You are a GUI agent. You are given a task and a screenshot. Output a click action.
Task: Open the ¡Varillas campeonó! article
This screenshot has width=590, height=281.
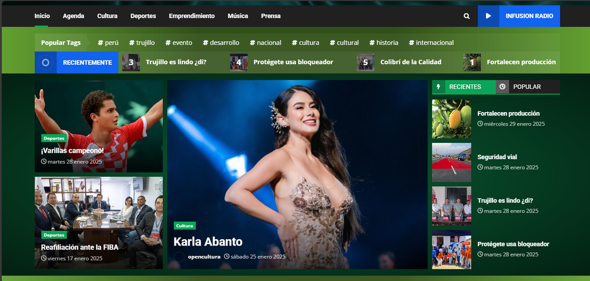pos(72,151)
